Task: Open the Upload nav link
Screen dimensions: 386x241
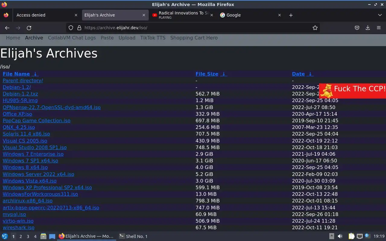Action: coord(127,38)
